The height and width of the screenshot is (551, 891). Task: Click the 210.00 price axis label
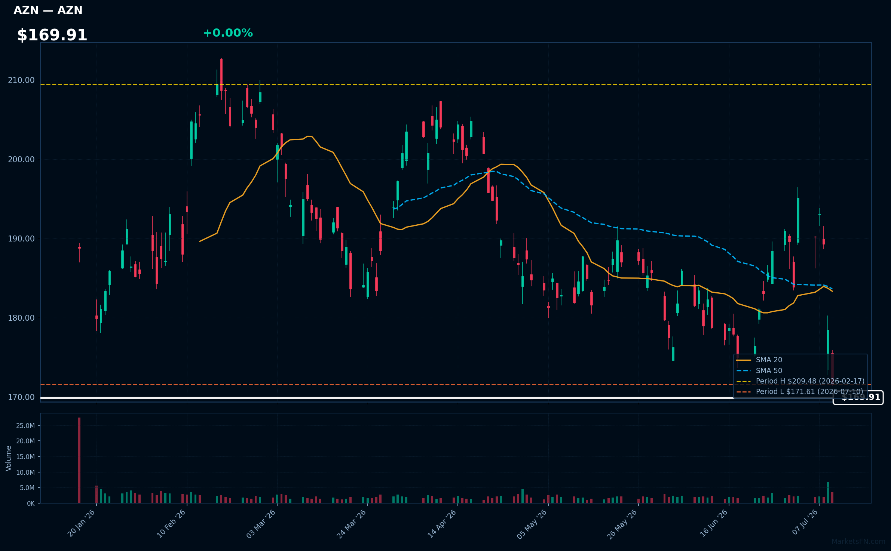(21, 80)
